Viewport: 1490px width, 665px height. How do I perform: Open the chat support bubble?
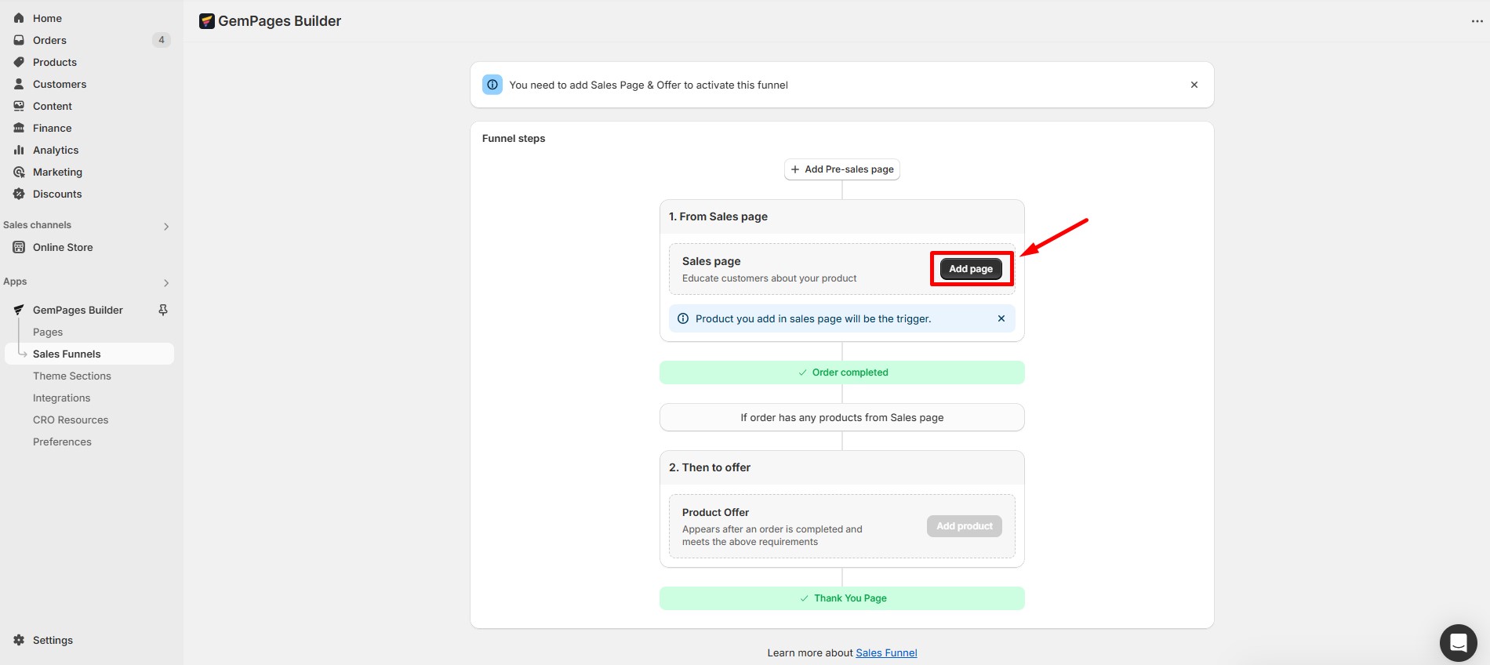(1458, 643)
